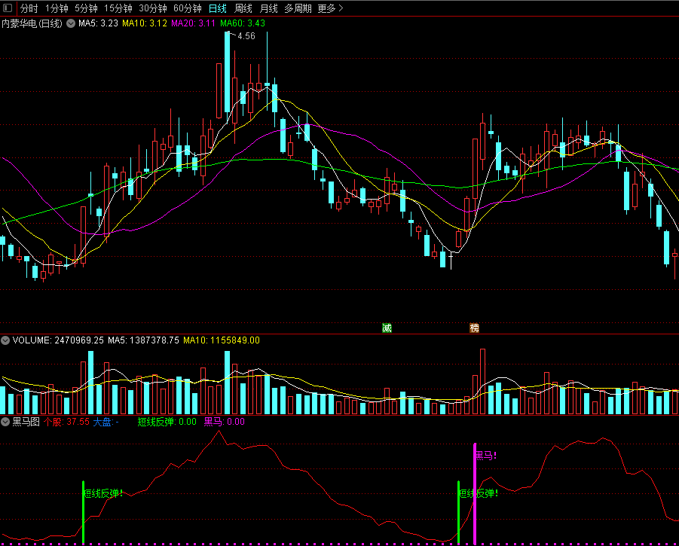The width and height of the screenshot is (679, 546).
Task: Open the VOLUME indicator dropdown arrow
Action: [5, 340]
